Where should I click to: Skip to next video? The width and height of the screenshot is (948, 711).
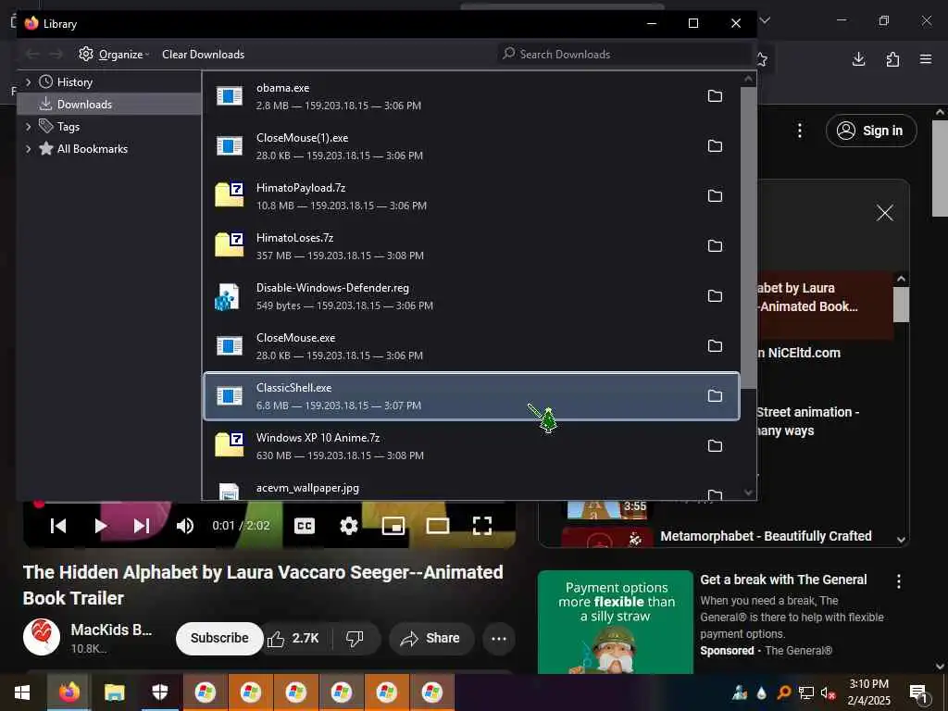[x=142, y=526]
